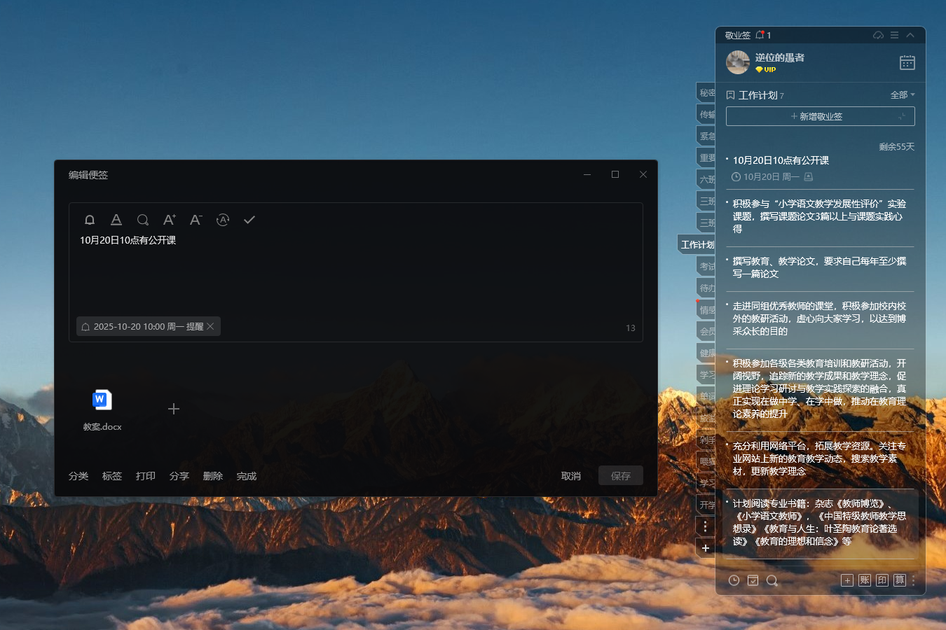Switch to the 重要 category tab
Viewport: 946px width, 630px height.
(706, 157)
